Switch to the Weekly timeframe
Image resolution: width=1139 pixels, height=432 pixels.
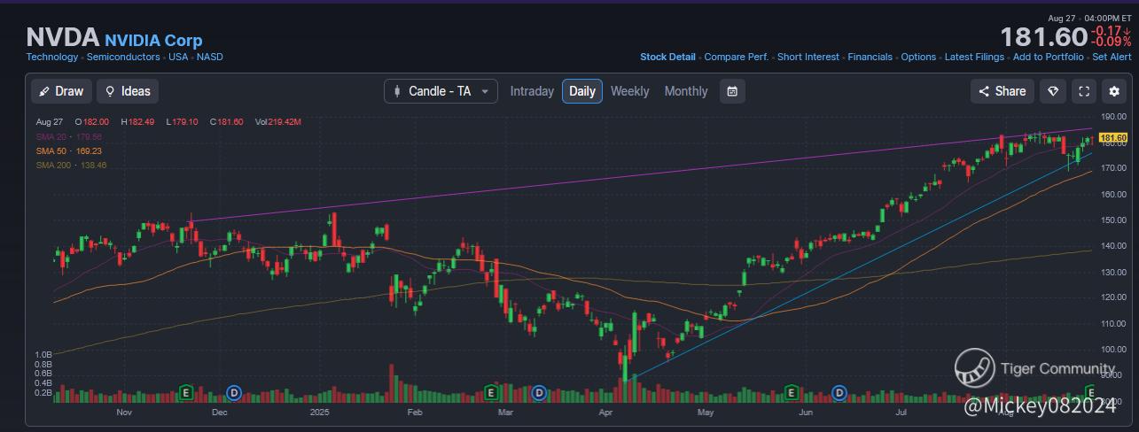(629, 91)
